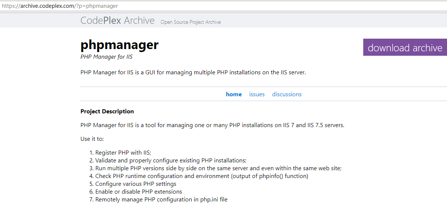Screen dimensions: 447x207
Task: Click list item about remotely managing php.ini
Action: (x=161, y=200)
